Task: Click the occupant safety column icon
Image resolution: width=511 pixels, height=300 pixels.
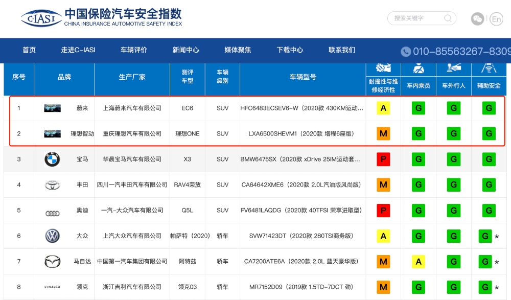Action: [419, 68]
